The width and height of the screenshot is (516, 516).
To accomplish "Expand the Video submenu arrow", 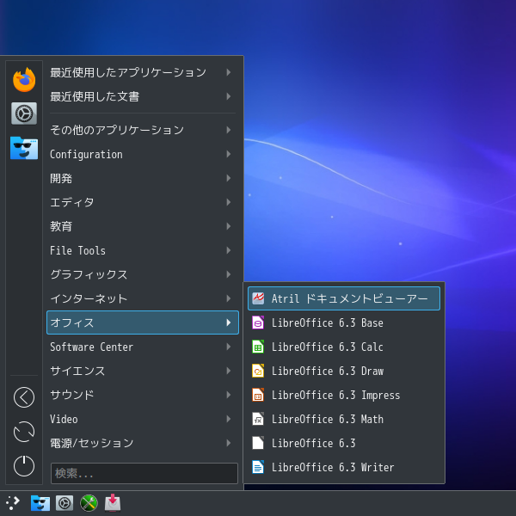I will click(229, 419).
